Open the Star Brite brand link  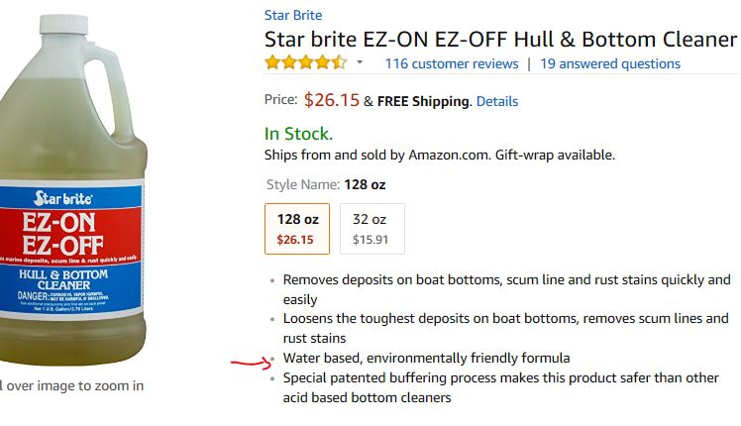coord(293,15)
